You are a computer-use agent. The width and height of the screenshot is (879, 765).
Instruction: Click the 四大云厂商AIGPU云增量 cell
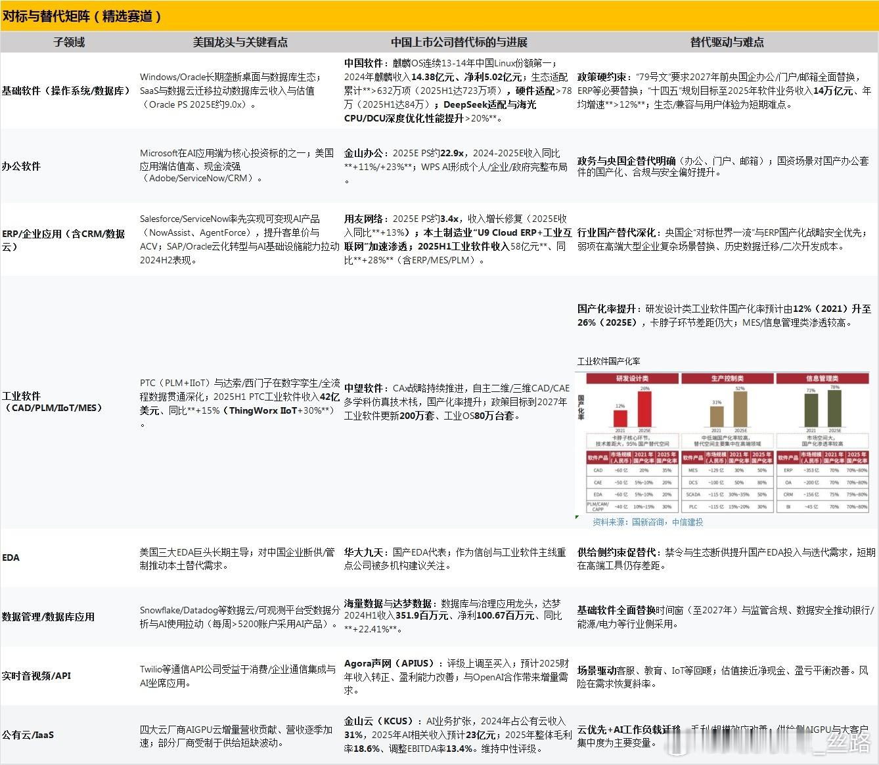[236, 735]
